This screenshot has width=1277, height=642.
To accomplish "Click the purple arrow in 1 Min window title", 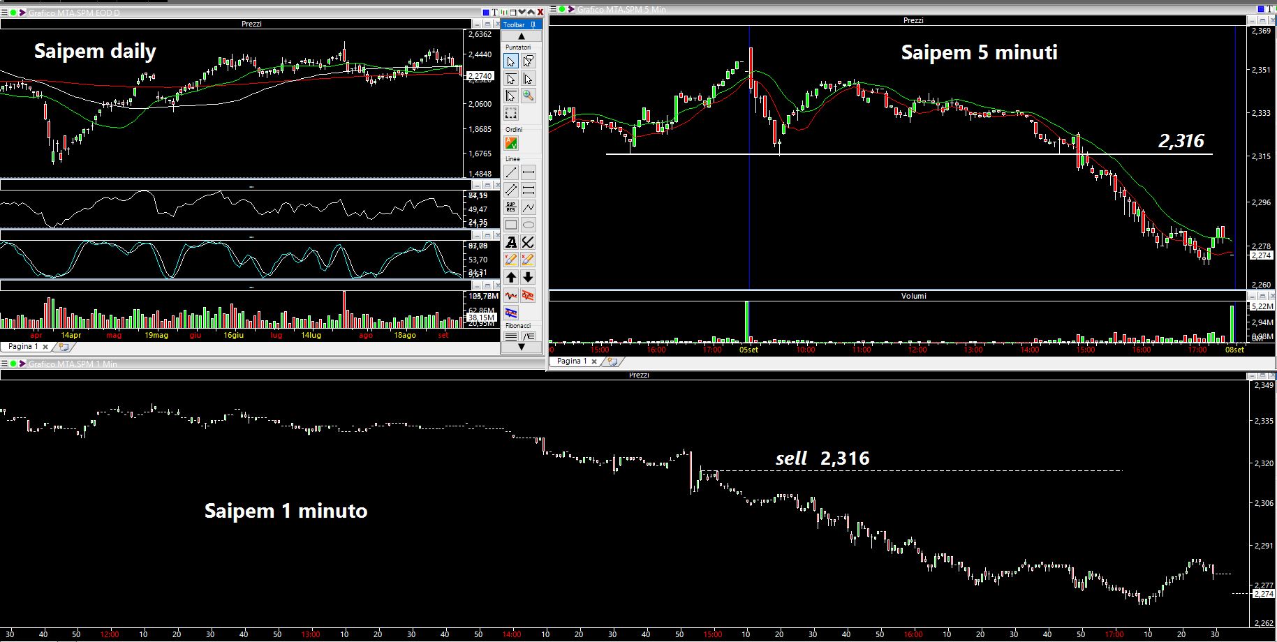I will [22, 364].
